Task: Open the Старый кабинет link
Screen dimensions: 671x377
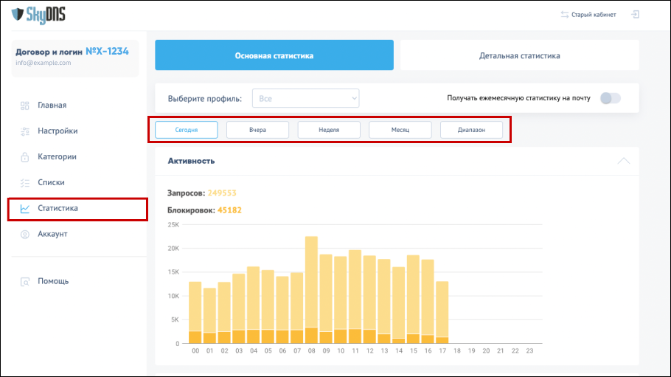Action: tap(594, 15)
